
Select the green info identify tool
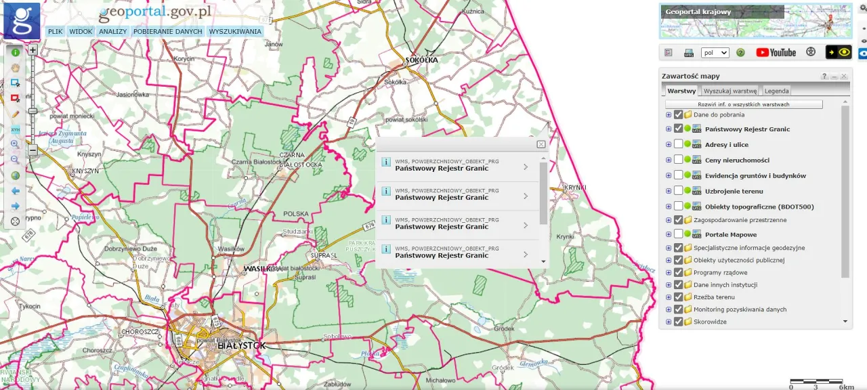click(15, 52)
